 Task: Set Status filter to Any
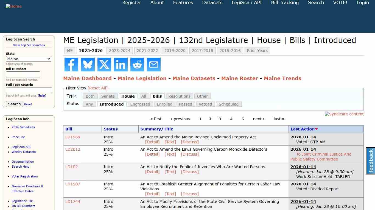coord(89,104)
